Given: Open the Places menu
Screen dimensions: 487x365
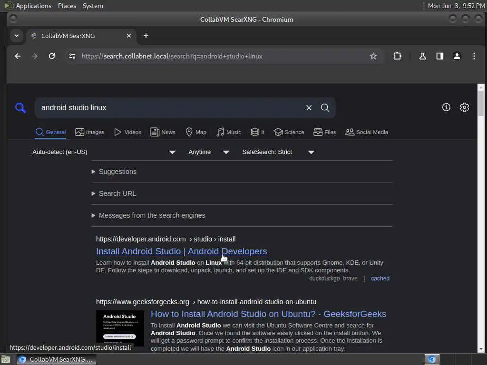Looking at the screenshot, I should [67, 6].
